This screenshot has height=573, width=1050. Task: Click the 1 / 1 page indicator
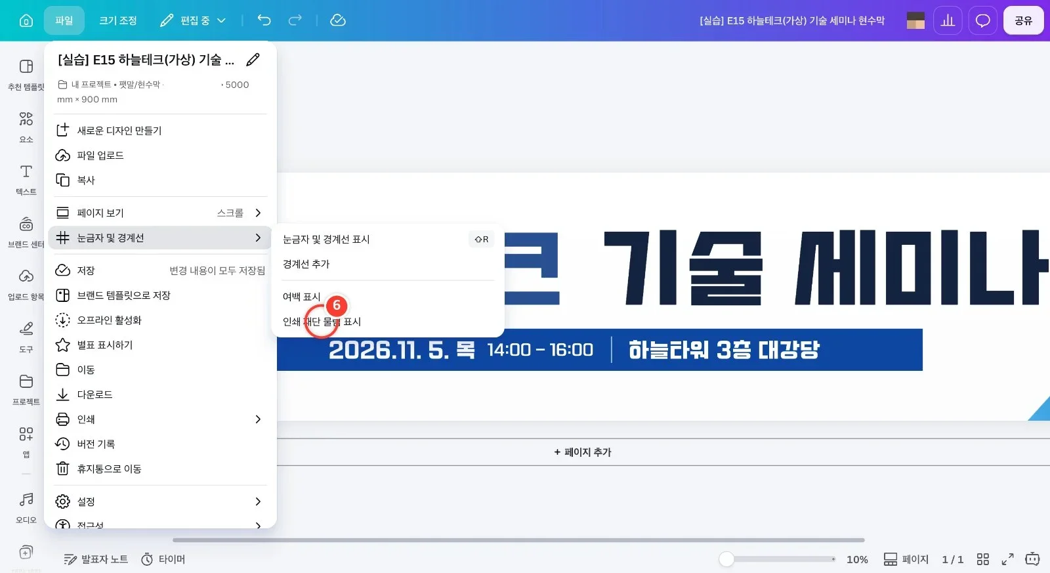pyautogui.click(x=953, y=559)
